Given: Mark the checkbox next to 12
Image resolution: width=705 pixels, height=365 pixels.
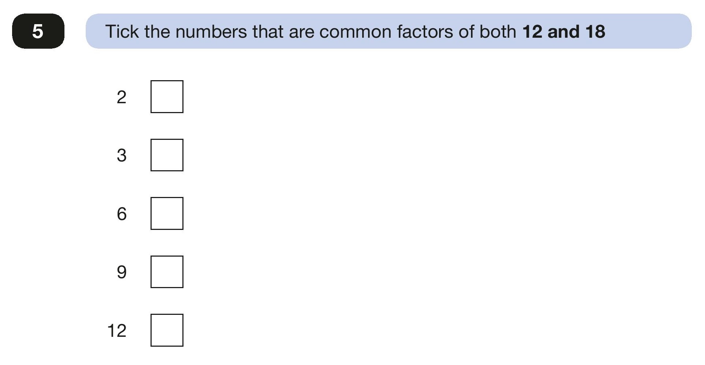Looking at the screenshot, I should point(167,330).
